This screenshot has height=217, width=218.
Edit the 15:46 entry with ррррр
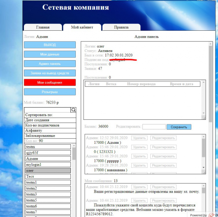point(163,156)
